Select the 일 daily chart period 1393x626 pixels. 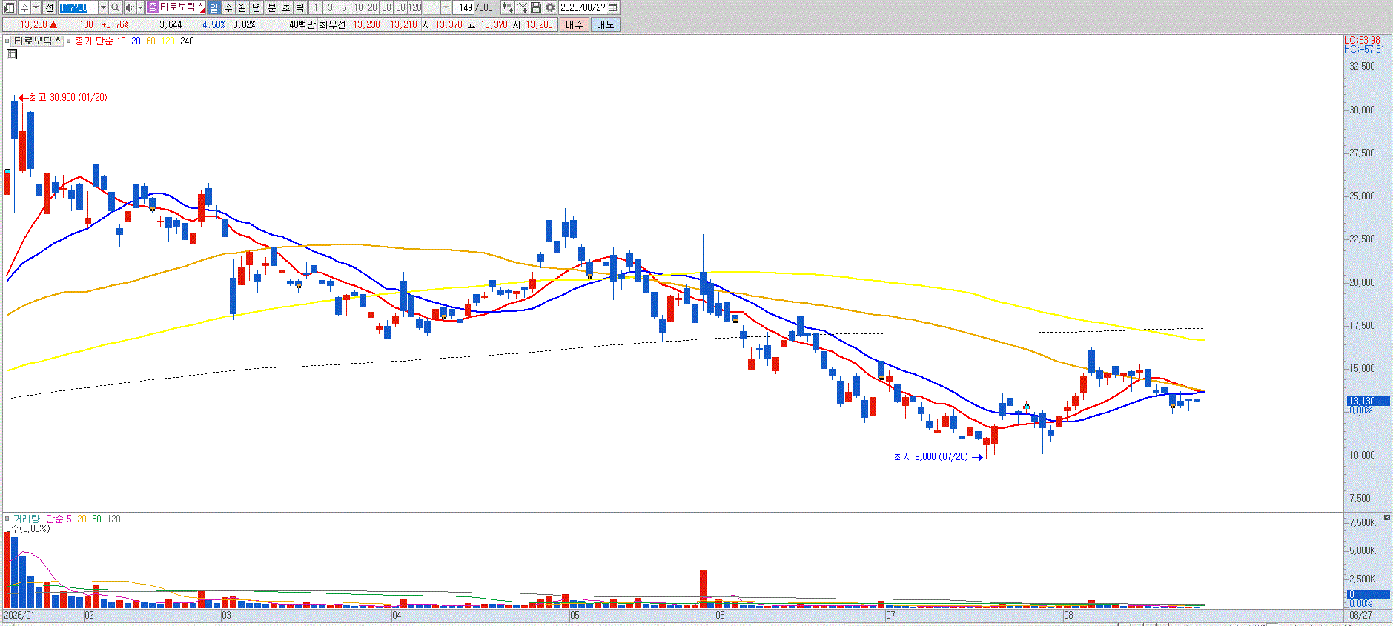click(x=214, y=7)
